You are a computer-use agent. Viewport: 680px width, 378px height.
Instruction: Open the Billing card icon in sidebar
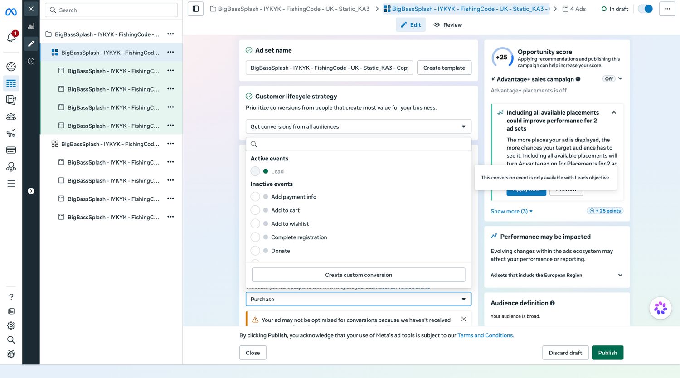coord(11,150)
